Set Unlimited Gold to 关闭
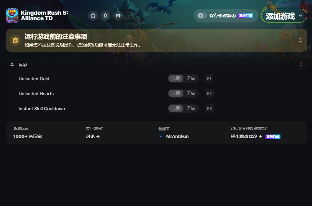Viewport: 312px width, 206px height. pyautogui.click(x=176, y=78)
